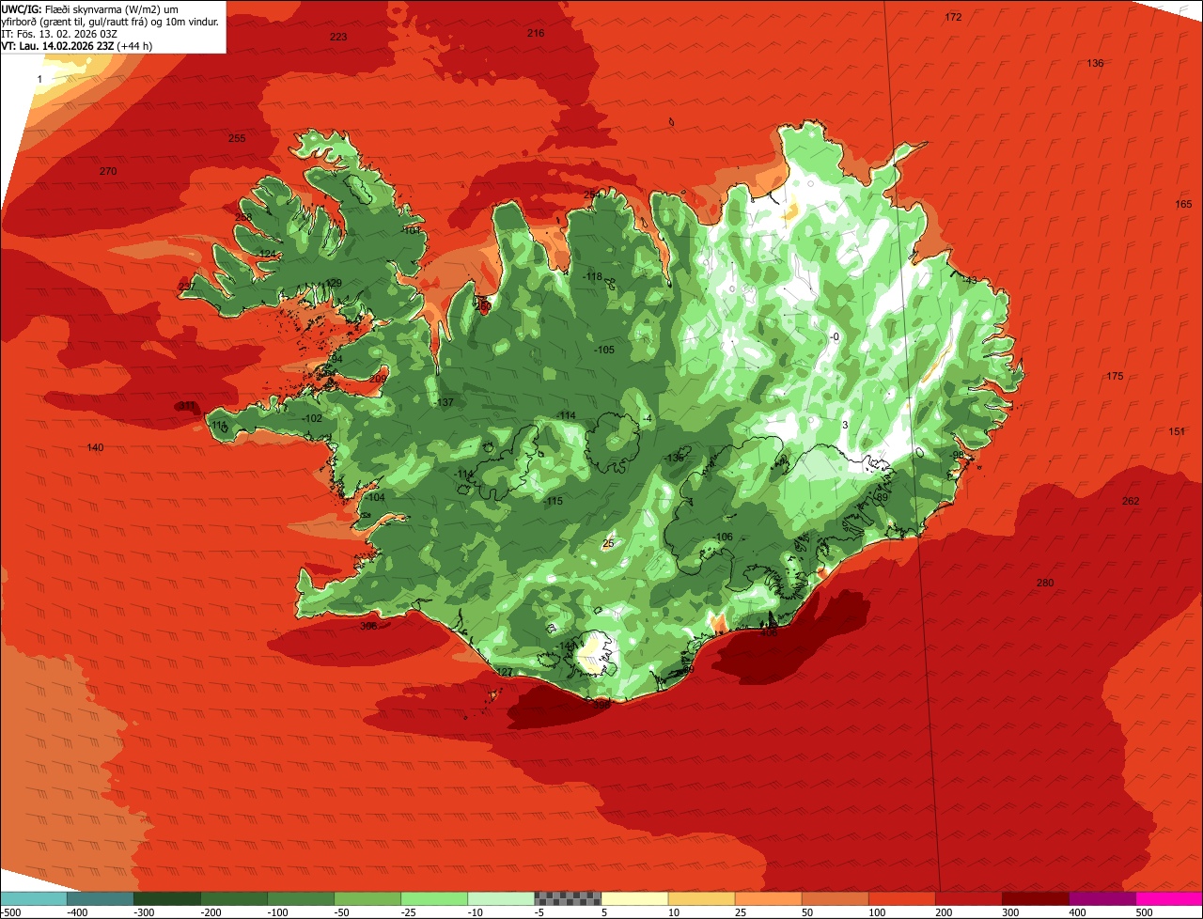Select the pale yellow swatch between 5 and 10
The width and height of the screenshot is (1203, 919).
[x=634, y=898]
